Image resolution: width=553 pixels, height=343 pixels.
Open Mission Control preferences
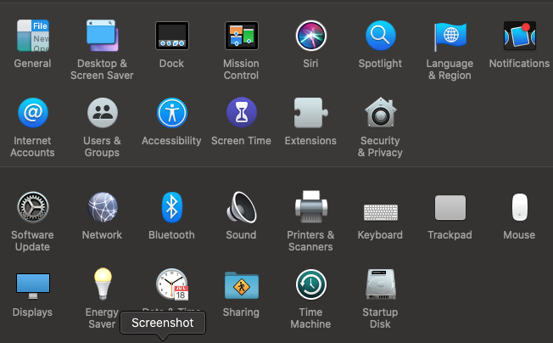(x=242, y=36)
